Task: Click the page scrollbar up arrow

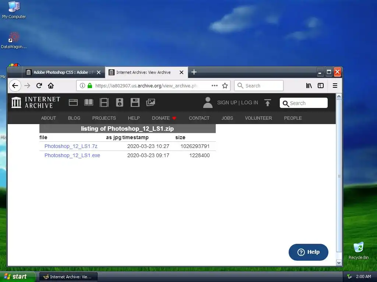Action: (339, 97)
